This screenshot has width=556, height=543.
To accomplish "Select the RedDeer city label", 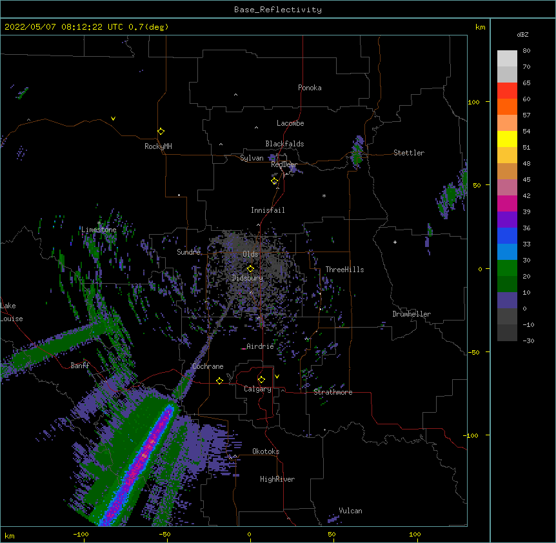I will [284, 164].
